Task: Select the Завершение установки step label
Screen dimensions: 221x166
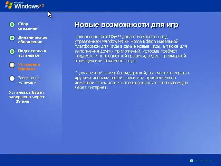Action: coord(29,80)
